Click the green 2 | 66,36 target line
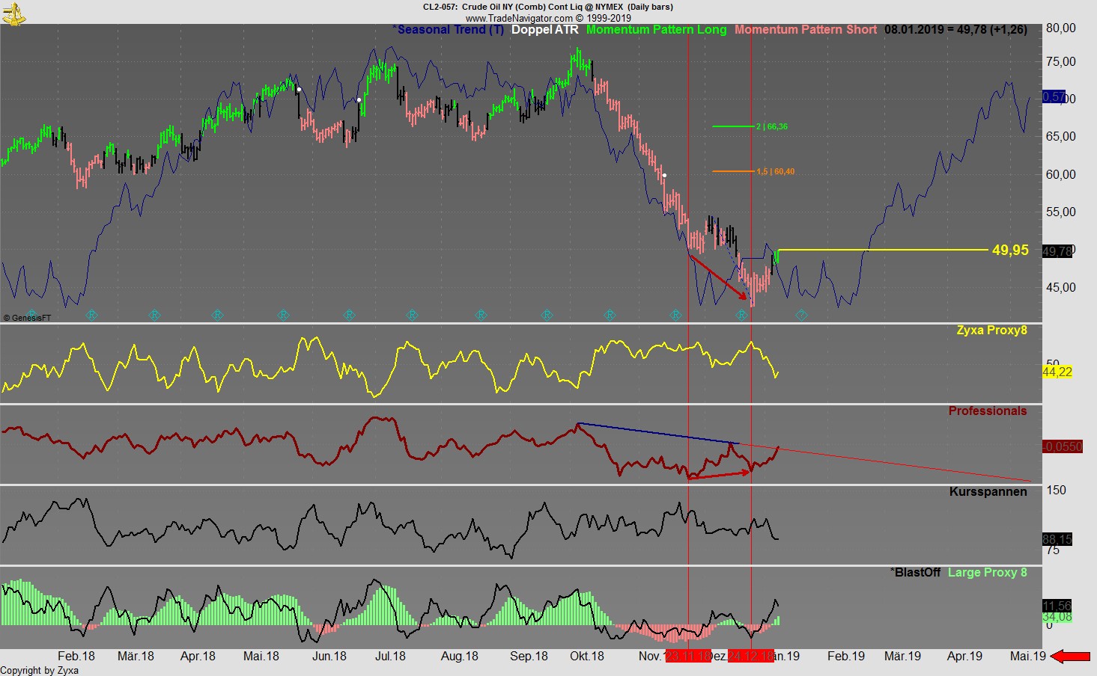 click(734, 126)
